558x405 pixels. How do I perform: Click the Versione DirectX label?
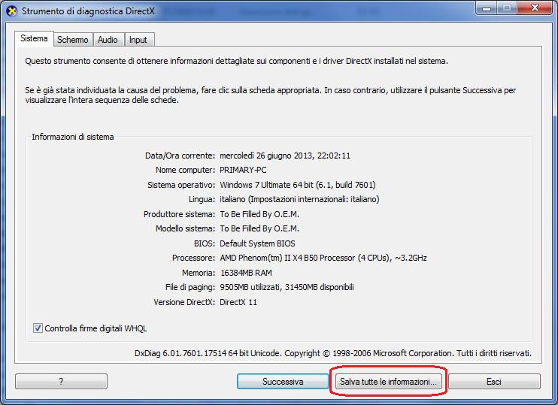point(184,302)
